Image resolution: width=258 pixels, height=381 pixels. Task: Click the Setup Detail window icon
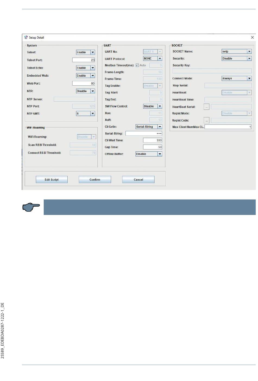coord(26,38)
